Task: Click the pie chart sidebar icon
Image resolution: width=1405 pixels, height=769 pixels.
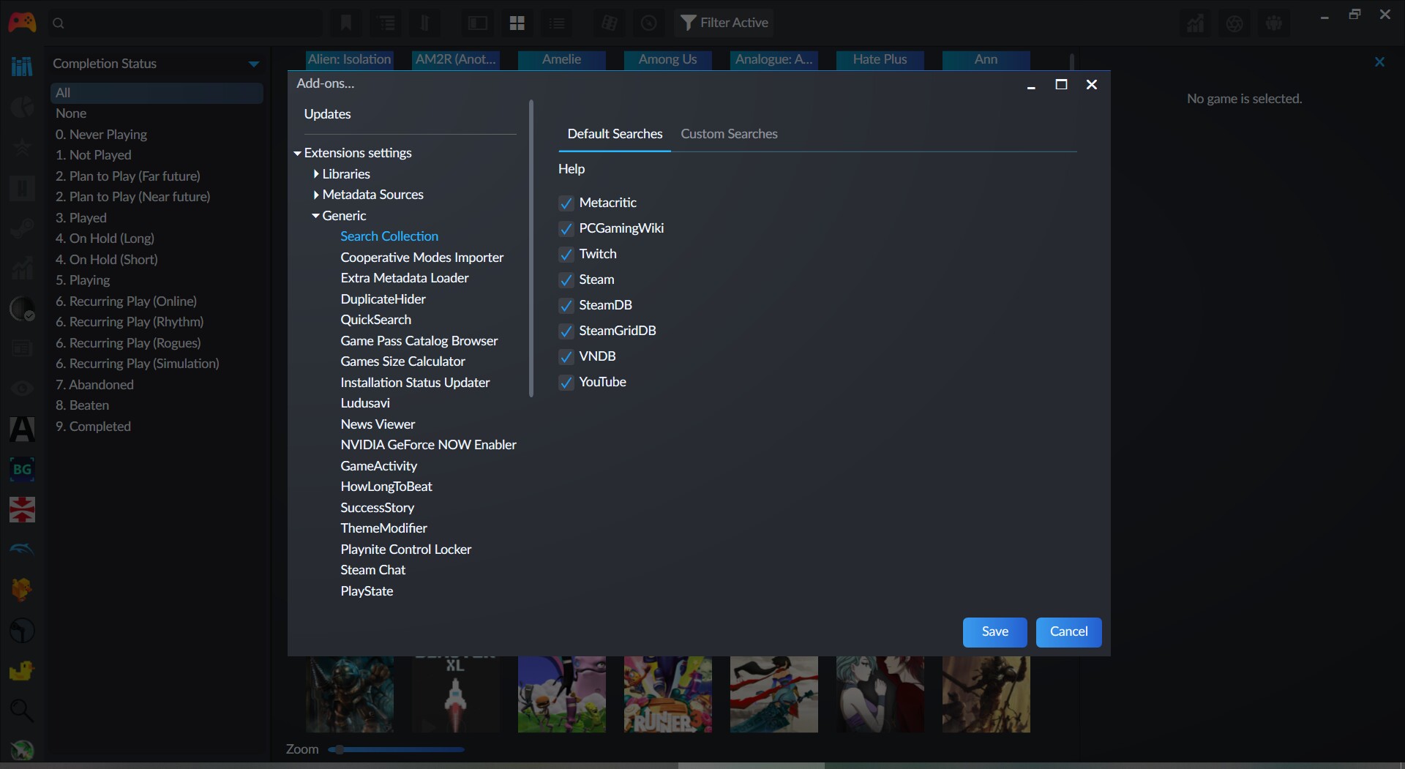Action: click(22, 107)
